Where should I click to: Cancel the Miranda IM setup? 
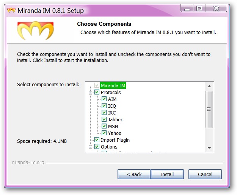coord(205,174)
